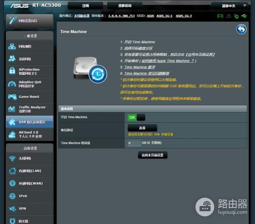Select AiCloud 2.0 menu label
This screenshot has height=224, width=255.
tap(30, 134)
